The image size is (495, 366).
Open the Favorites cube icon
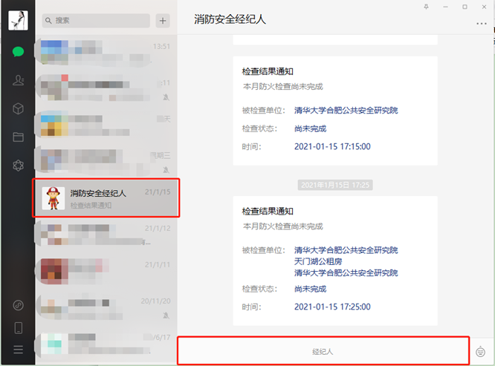18,108
